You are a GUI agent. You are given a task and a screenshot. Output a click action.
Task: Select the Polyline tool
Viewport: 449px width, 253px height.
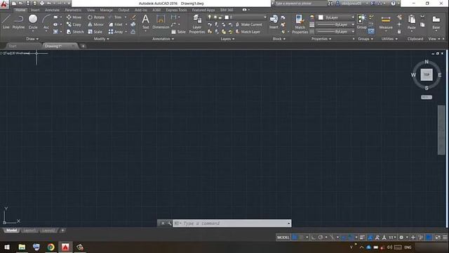click(x=18, y=22)
